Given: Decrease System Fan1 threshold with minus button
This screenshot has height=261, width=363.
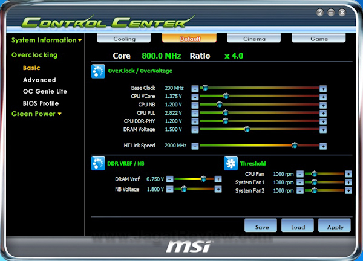Looking at the screenshot, I should tap(300, 182).
